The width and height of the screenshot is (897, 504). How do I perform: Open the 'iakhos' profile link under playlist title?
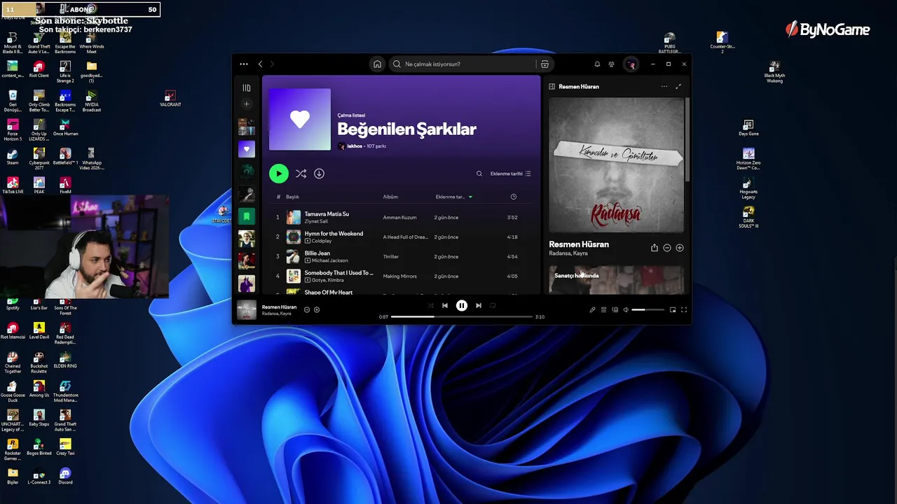click(355, 146)
